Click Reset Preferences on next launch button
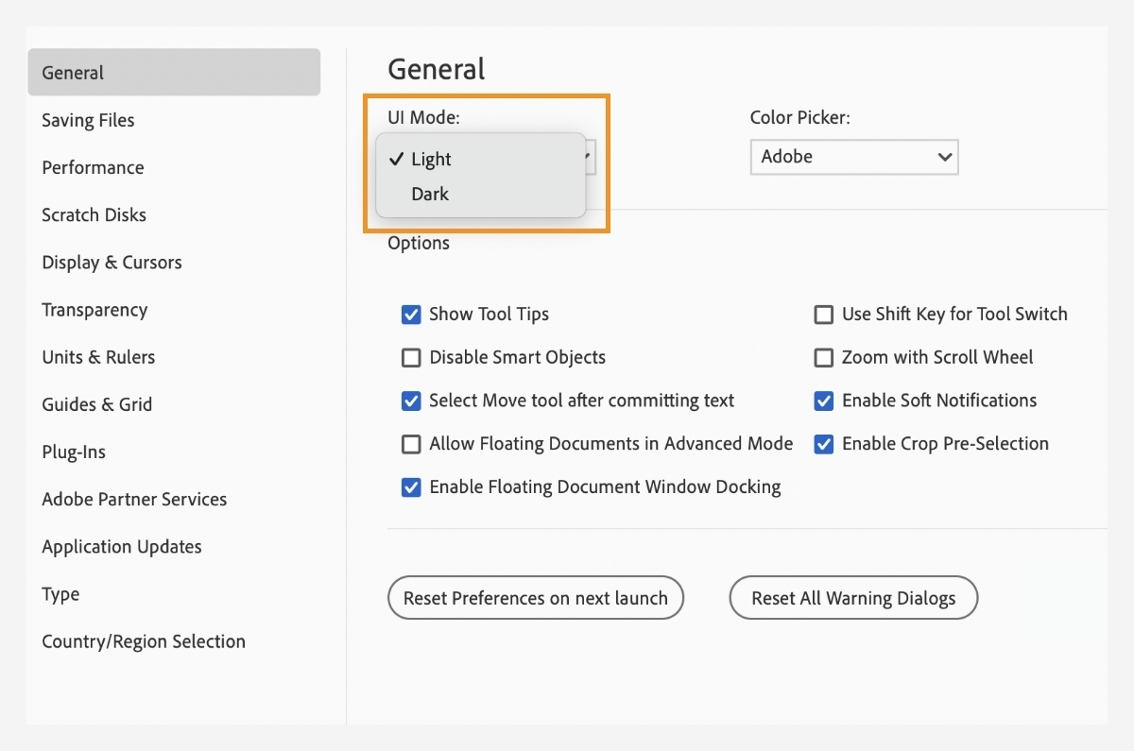The height and width of the screenshot is (751, 1134). pos(535,598)
